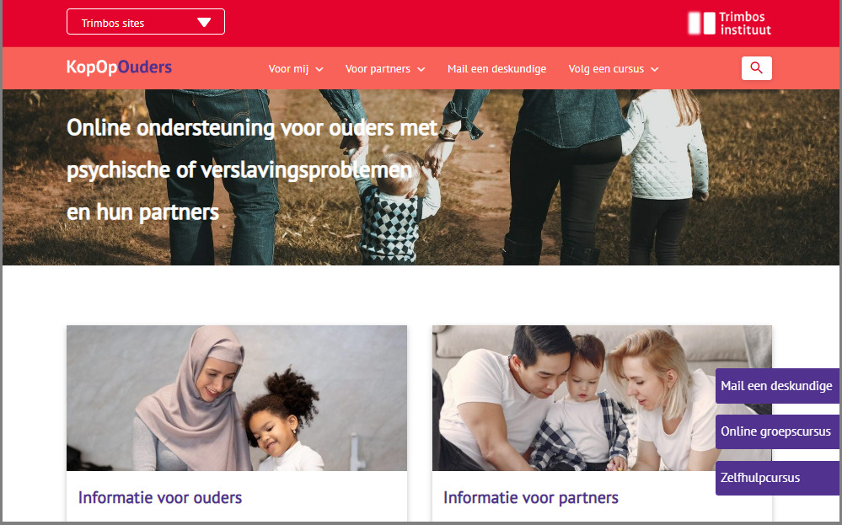Click the Trimbos instituut logo
This screenshot has height=525, width=842.
coord(729,24)
